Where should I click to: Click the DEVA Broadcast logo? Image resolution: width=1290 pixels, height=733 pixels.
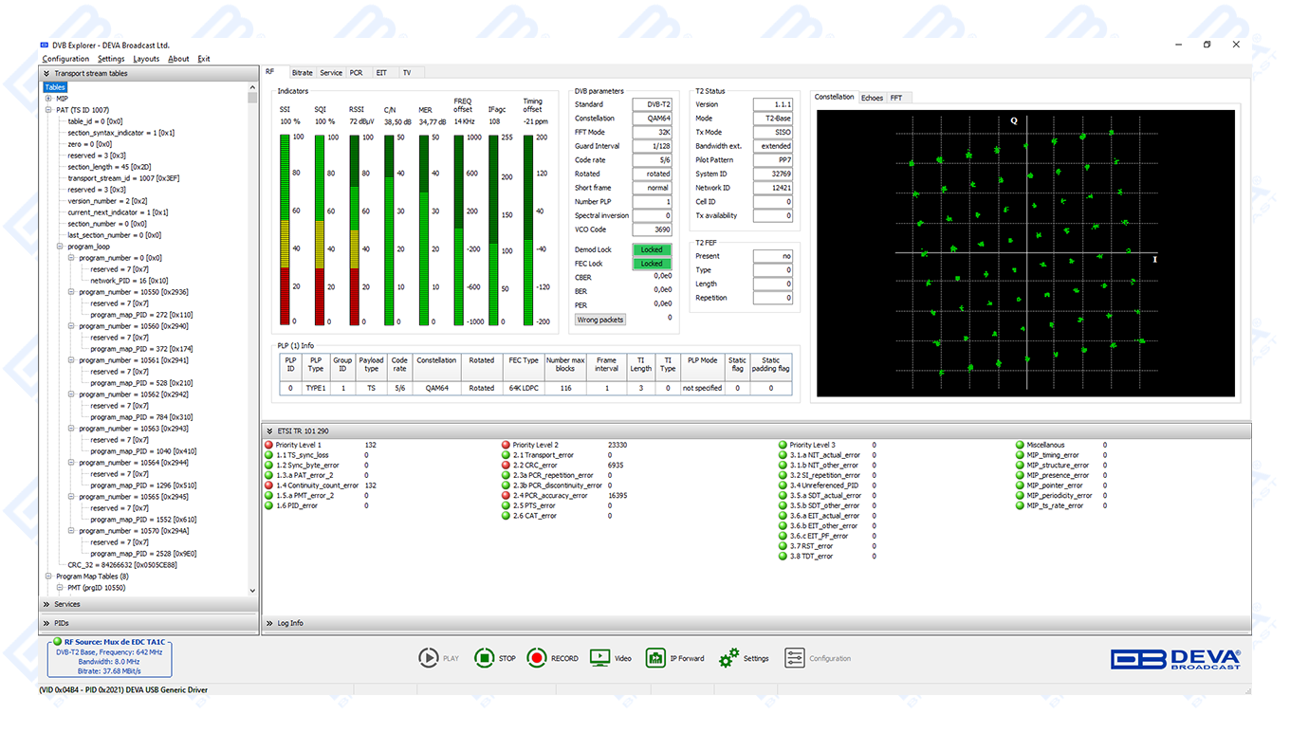[x=1175, y=659]
